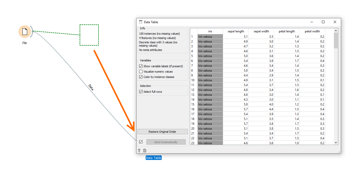Click the Data connection label on the link
351x189 pixels.
point(91,88)
